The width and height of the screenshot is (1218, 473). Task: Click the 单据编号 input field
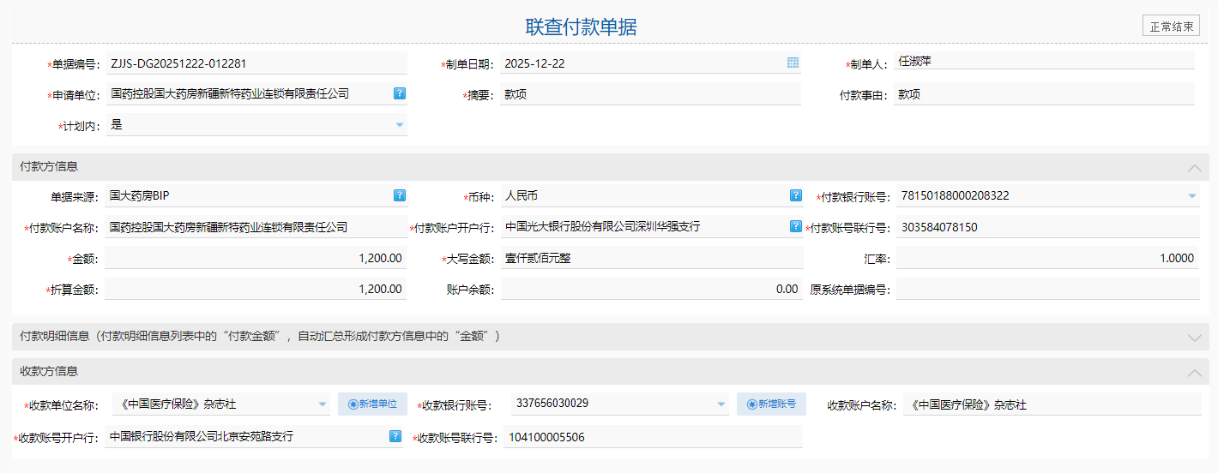point(255,63)
